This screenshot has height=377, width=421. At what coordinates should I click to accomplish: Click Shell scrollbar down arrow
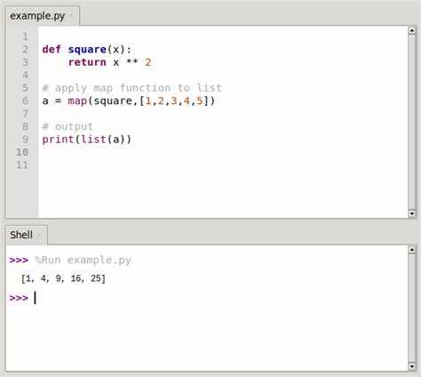pos(412,366)
